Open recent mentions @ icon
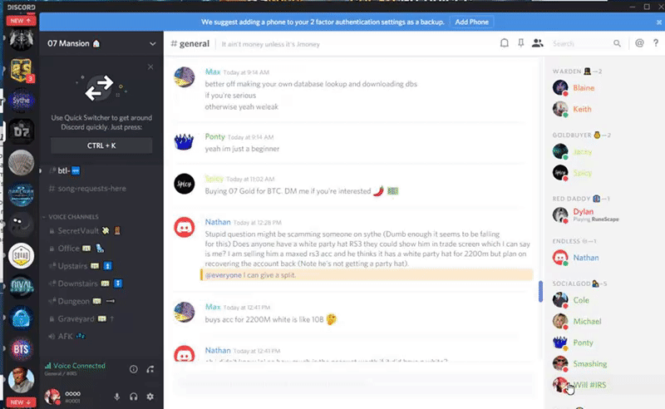The width and height of the screenshot is (665, 409). [x=639, y=43]
